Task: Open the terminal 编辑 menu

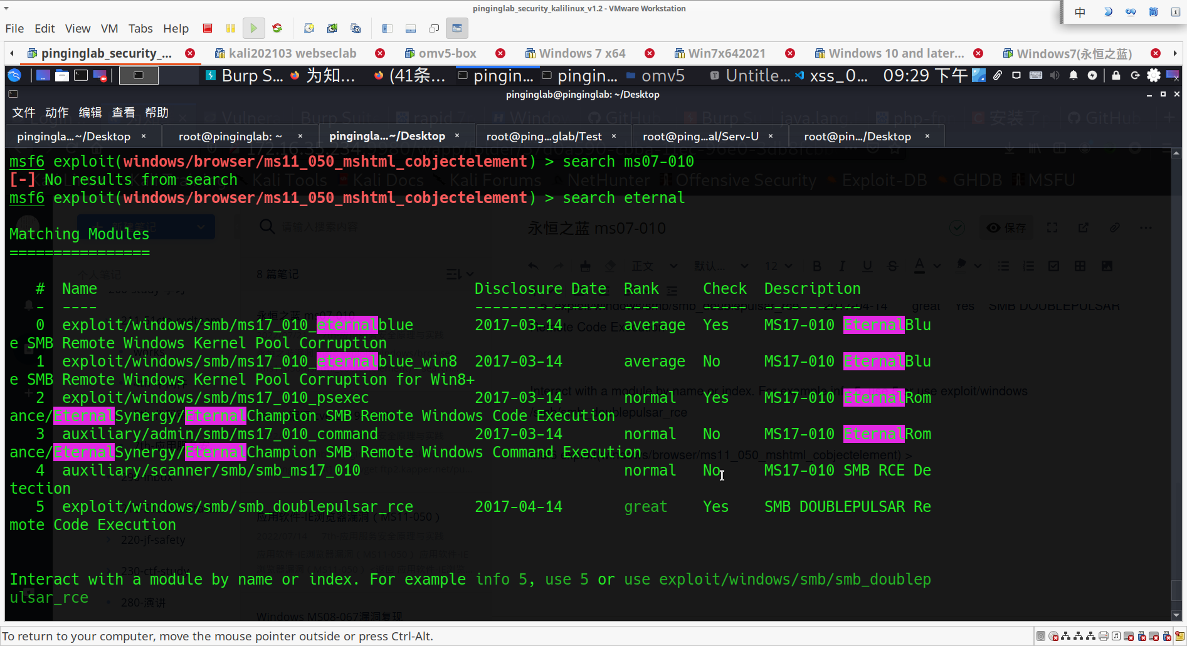Action: (90, 113)
